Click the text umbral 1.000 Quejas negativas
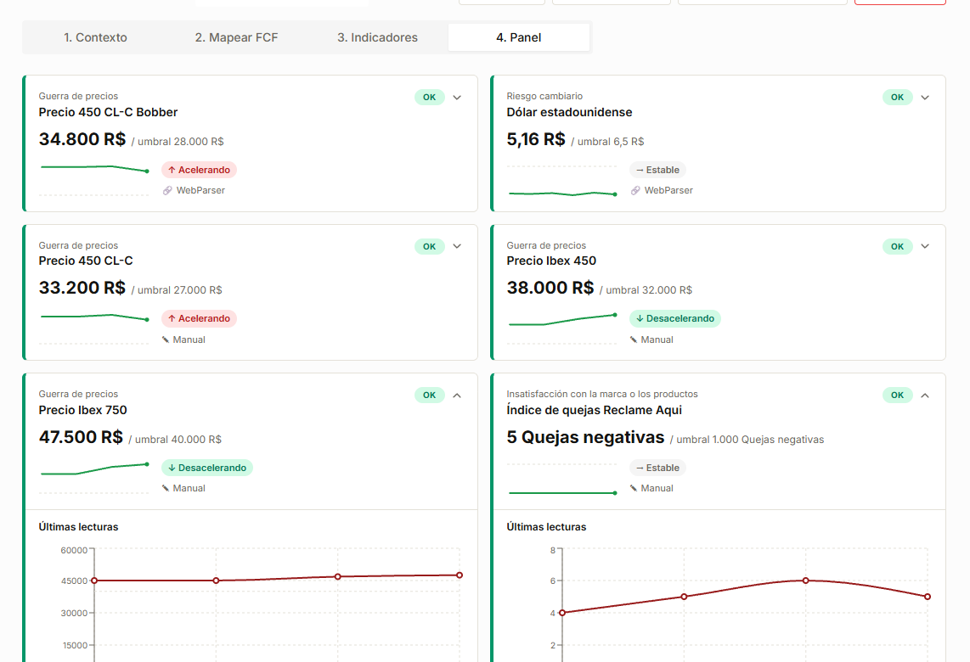This screenshot has height=662, width=970. tap(750, 440)
